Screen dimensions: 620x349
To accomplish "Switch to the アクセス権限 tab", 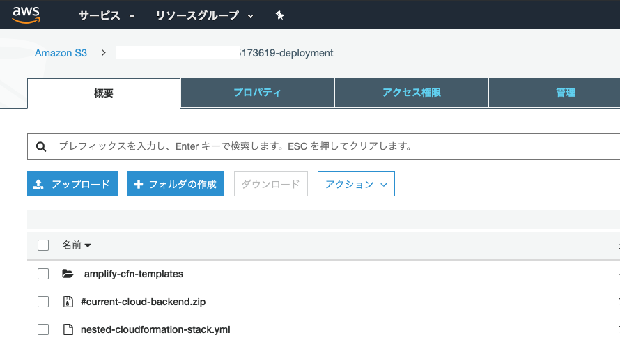I will 412,93.
